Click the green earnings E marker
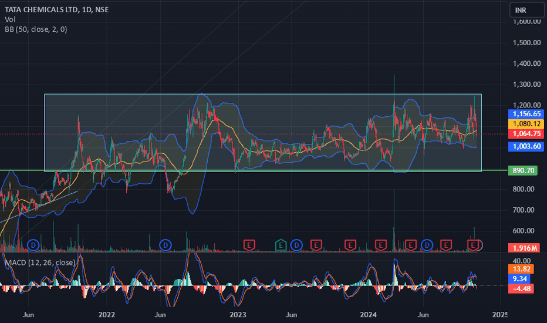The height and width of the screenshot is (323, 547). point(281,245)
